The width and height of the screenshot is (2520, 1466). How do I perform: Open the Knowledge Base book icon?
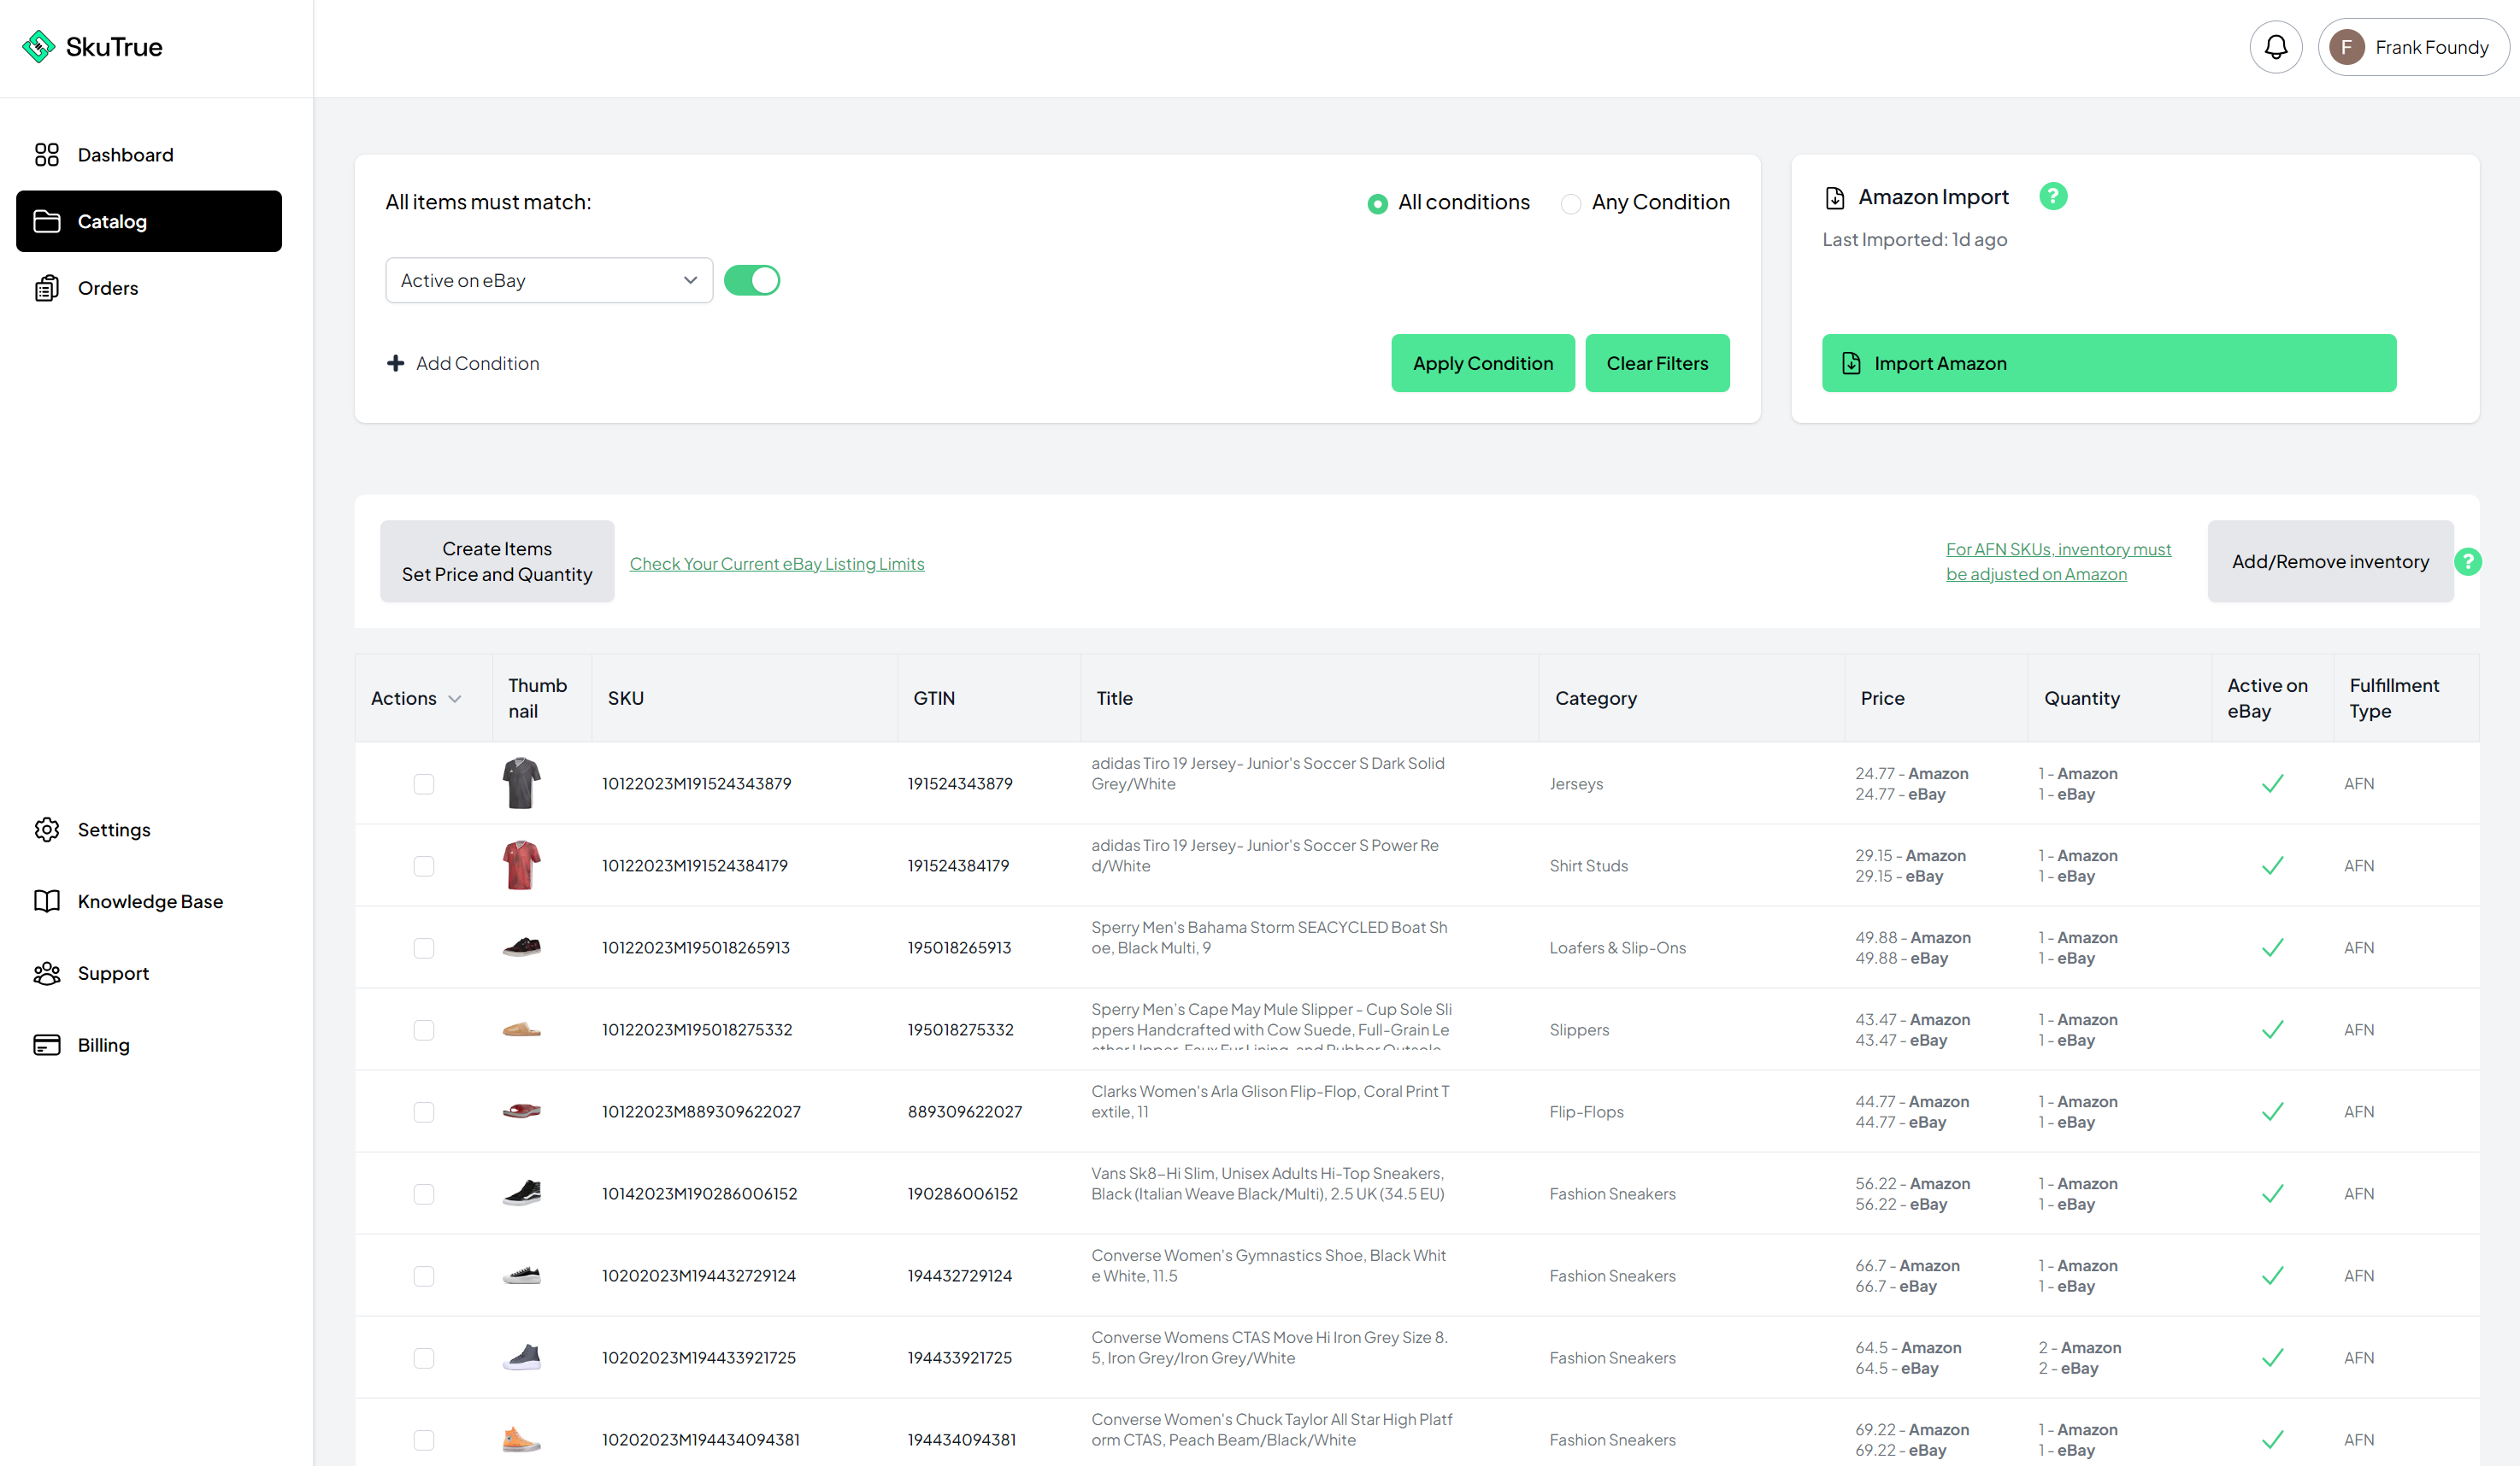46,900
